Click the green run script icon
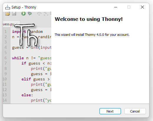The height and width of the screenshot is (121, 153). click(x=24, y=14)
